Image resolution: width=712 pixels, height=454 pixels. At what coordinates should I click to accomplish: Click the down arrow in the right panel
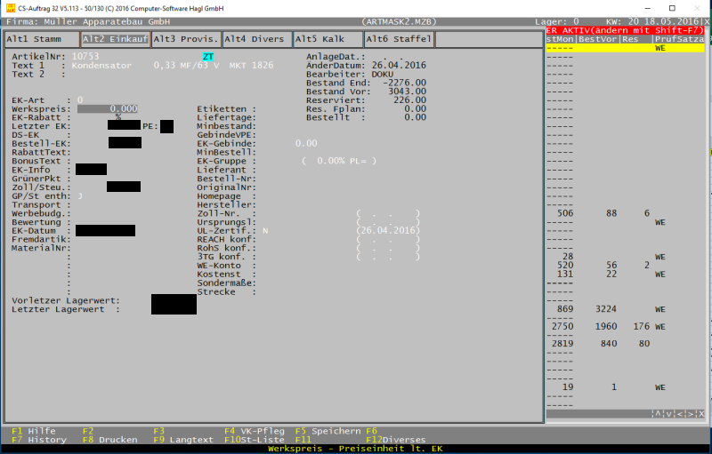668,414
